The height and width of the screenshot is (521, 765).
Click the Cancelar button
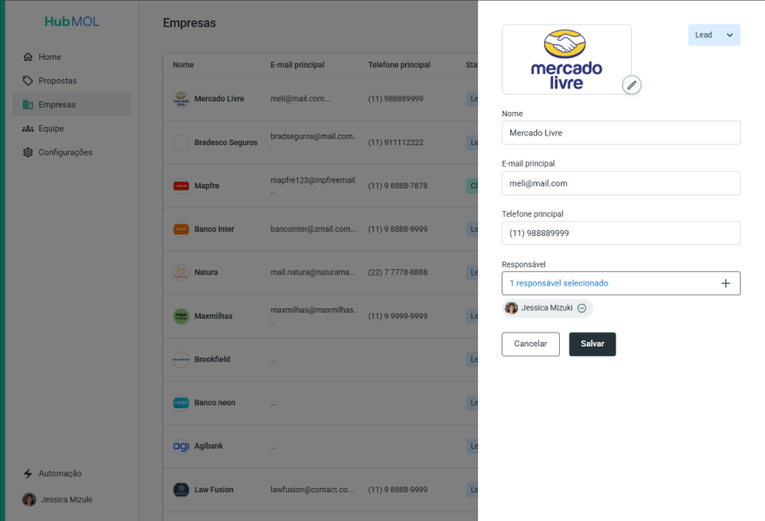click(x=530, y=344)
